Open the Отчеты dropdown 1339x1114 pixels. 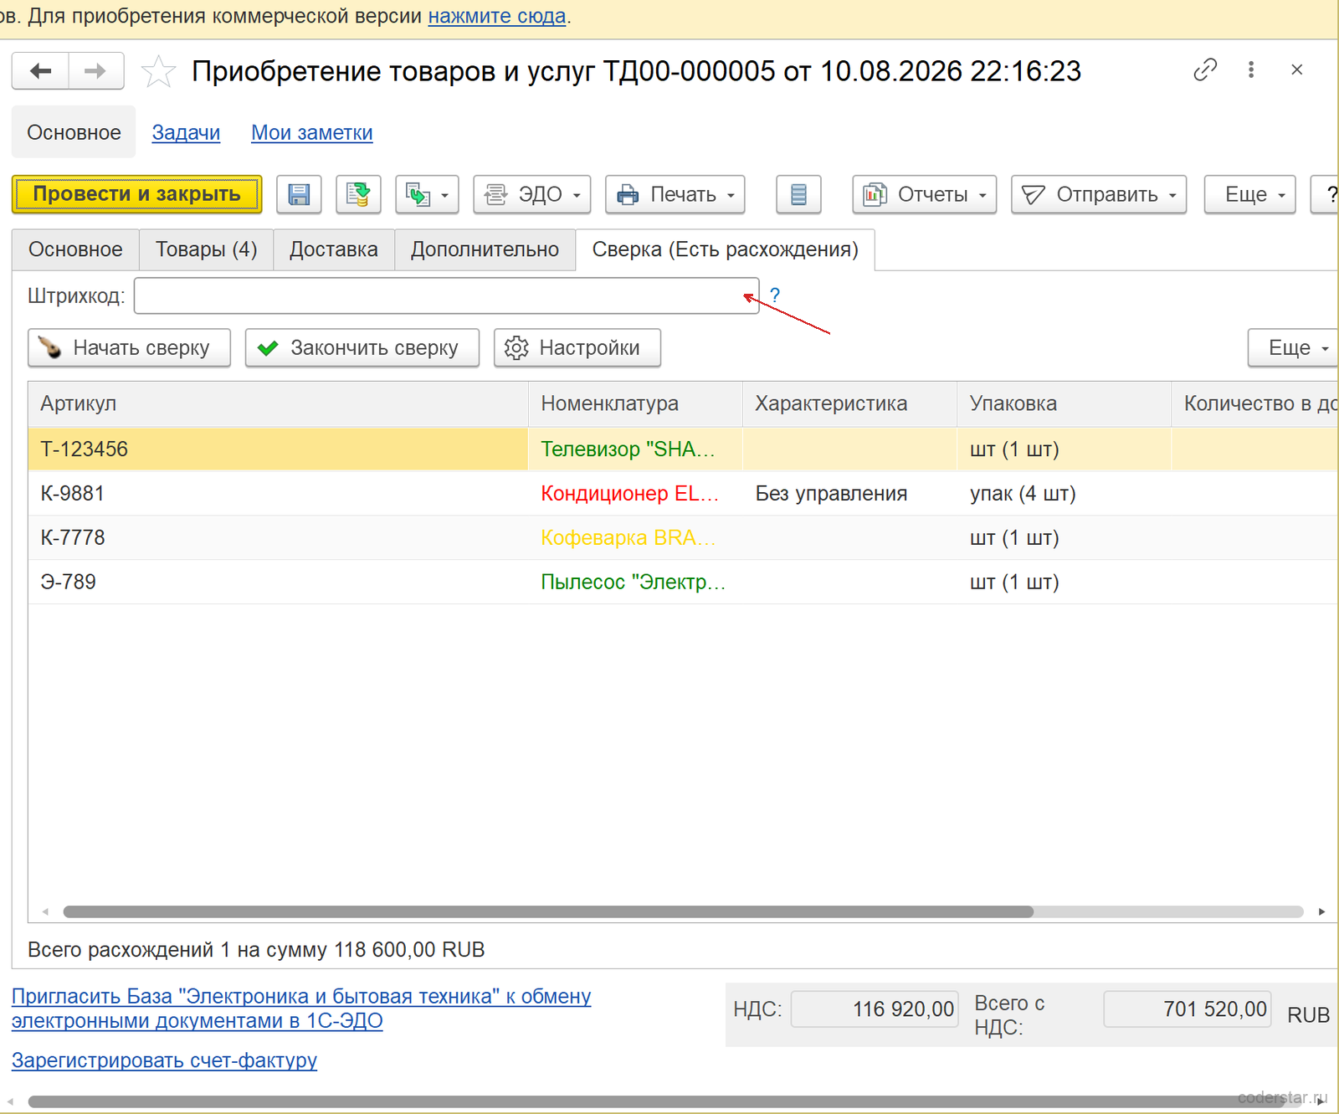click(x=924, y=194)
